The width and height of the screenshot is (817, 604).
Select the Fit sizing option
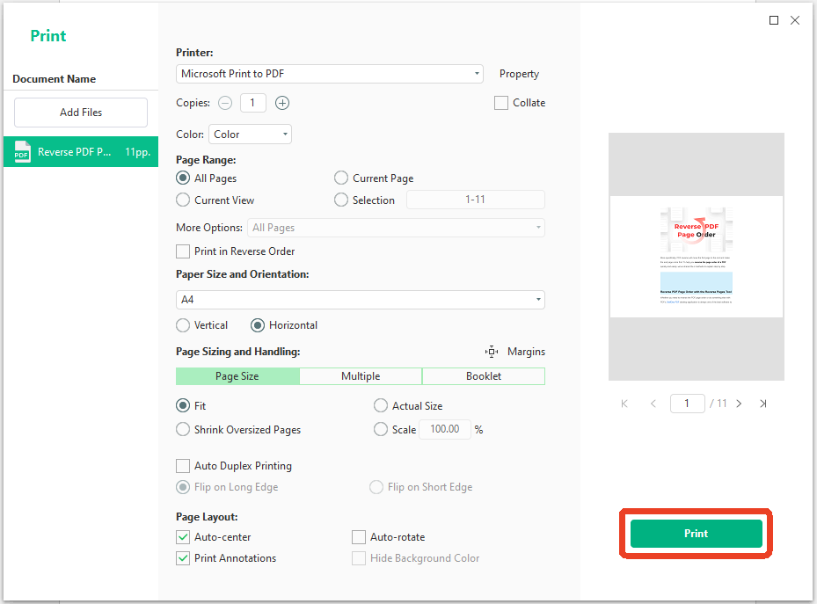183,405
